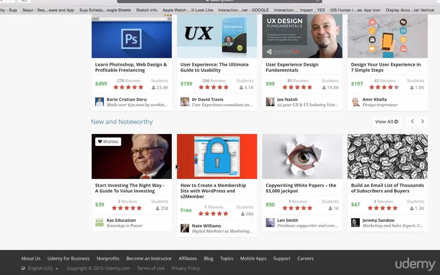
Task: Click '246 Reviews' on the Usability course
Action: pyautogui.click(x=214, y=81)
